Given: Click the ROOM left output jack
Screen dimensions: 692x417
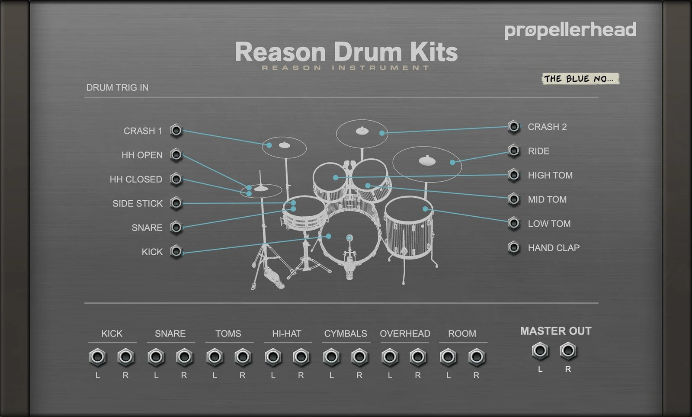Looking at the screenshot, I should click(448, 357).
